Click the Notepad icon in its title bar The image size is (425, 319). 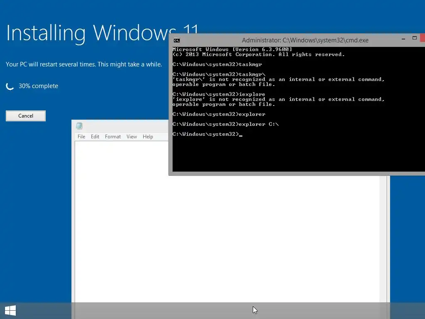[x=79, y=125]
